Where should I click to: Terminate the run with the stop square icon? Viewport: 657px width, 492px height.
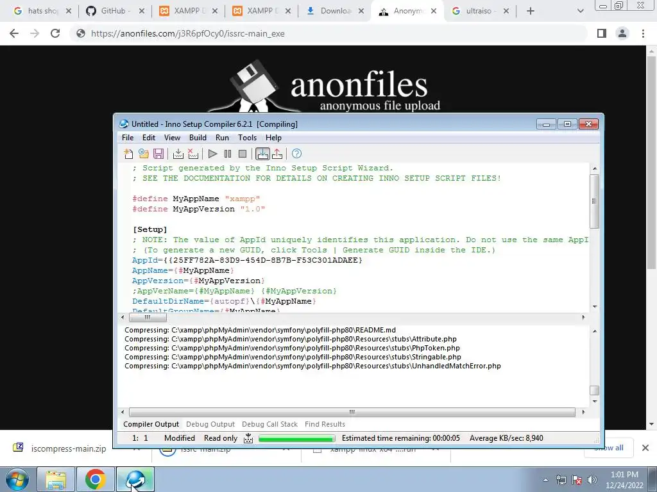242,154
